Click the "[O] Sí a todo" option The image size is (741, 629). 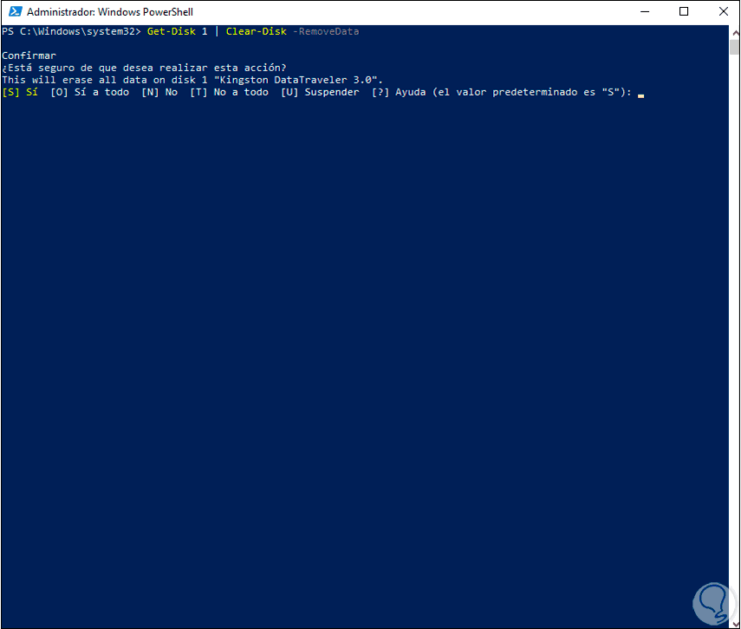[90, 92]
